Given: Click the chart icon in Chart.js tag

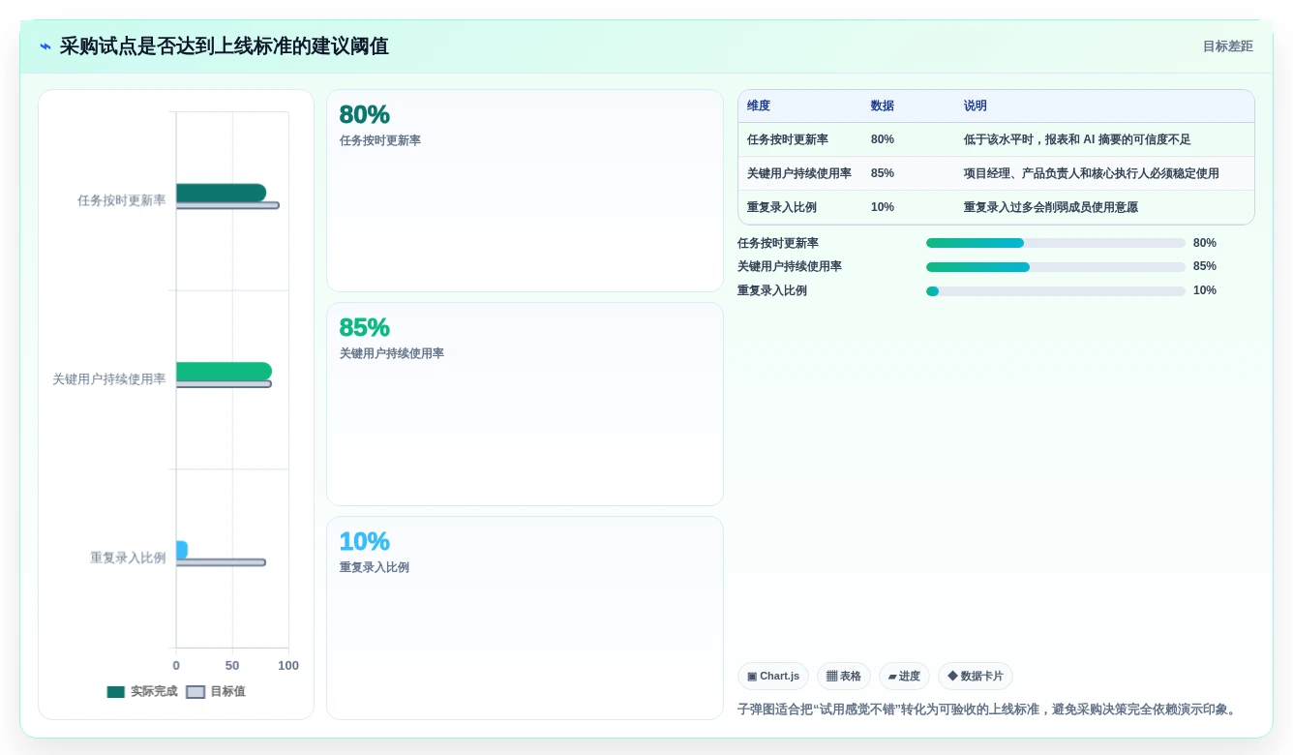Looking at the screenshot, I should click(x=752, y=676).
